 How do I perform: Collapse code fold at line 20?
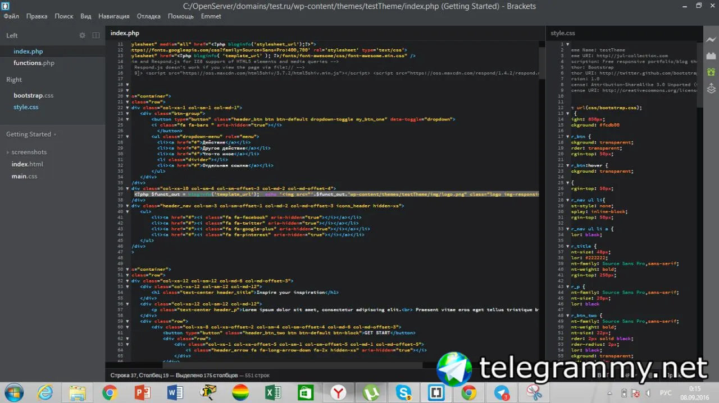(128, 96)
